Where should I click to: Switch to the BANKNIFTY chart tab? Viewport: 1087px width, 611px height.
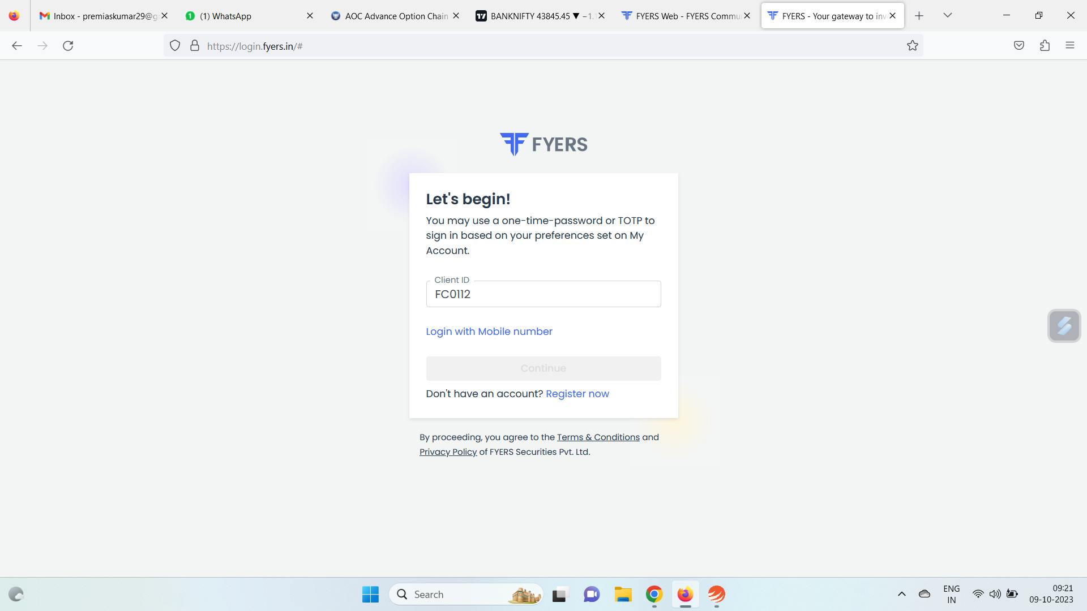pyautogui.click(x=535, y=16)
